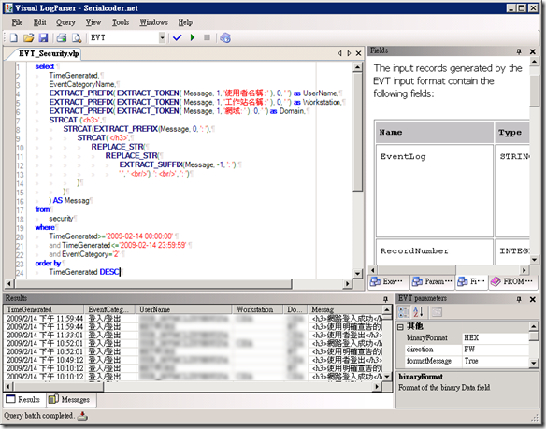The width and height of the screenshot is (546, 429).
Task: Click the Print toolbar icon
Action: point(62,37)
